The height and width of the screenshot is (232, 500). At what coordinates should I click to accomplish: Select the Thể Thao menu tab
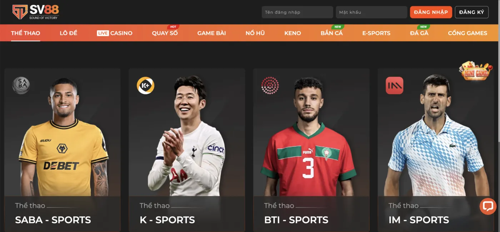tap(25, 33)
